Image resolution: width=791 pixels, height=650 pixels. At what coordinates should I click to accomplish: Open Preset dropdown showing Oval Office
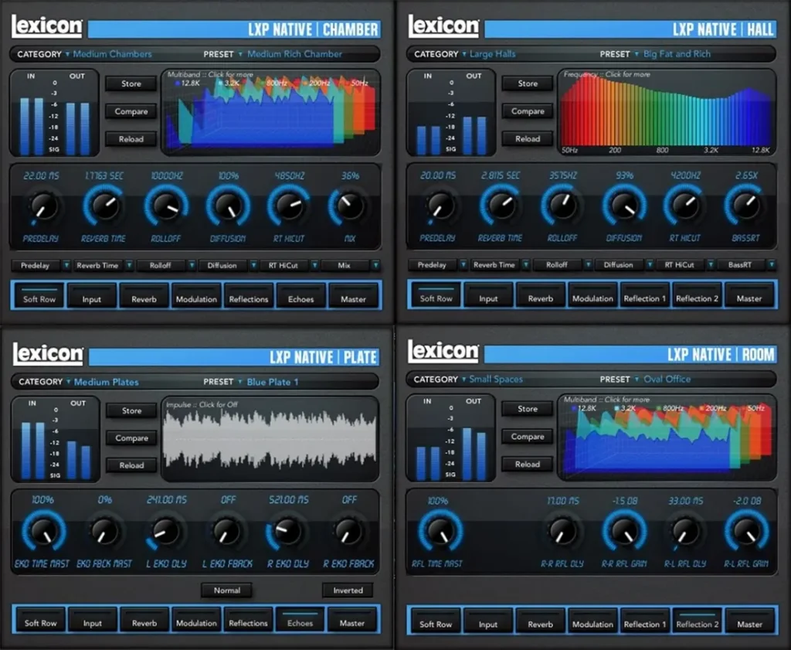[x=645, y=379]
